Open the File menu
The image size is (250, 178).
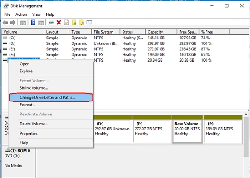pyautogui.click(x=7, y=14)
